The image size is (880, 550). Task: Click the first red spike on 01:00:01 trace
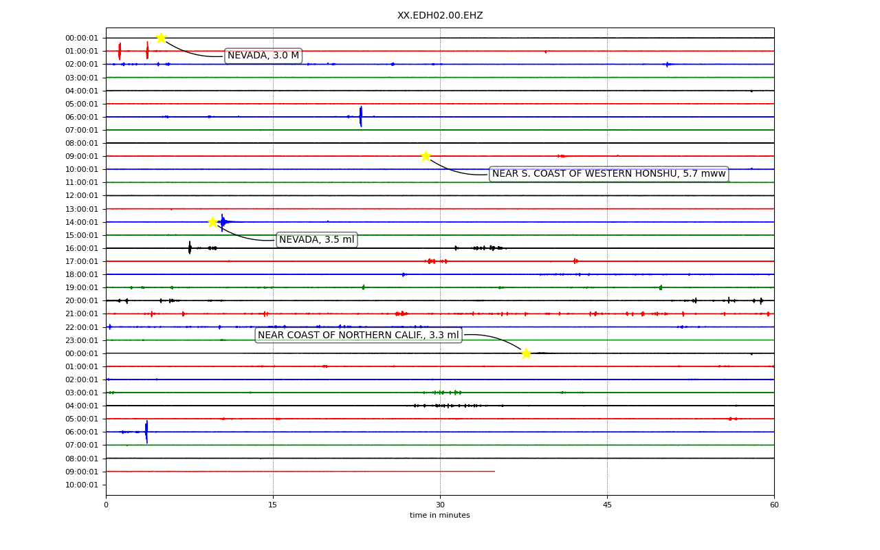coord(120,51)
